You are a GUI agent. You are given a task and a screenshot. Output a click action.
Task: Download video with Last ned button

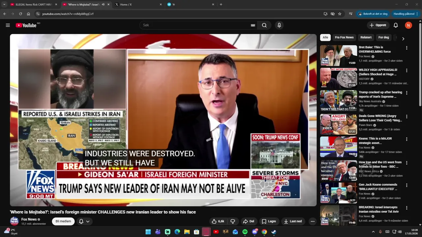tap(293, 222)
